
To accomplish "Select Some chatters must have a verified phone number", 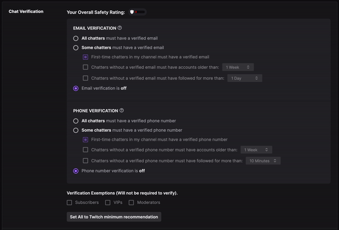I will click(x=76, y=130).
